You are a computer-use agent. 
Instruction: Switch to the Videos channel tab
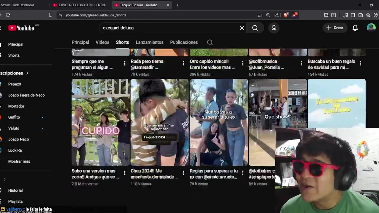click(x=102, y=42)
